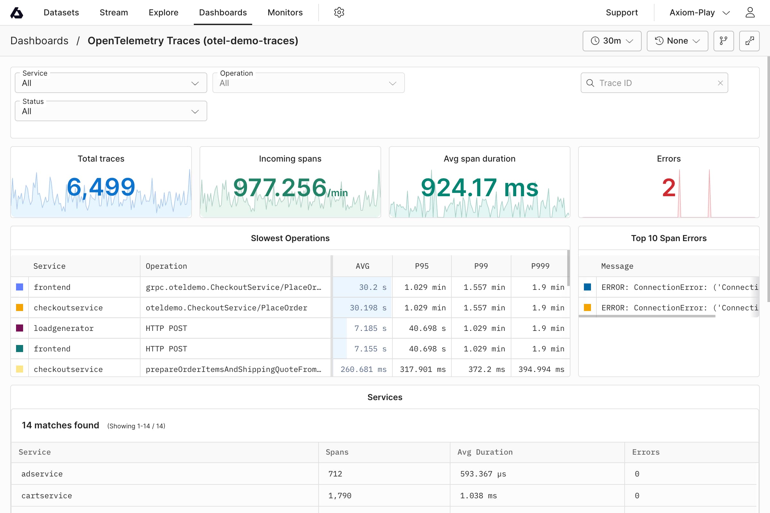Open the None compare-period dropdown
This screenshot has width=770, height=513.
tap(677, 41)
